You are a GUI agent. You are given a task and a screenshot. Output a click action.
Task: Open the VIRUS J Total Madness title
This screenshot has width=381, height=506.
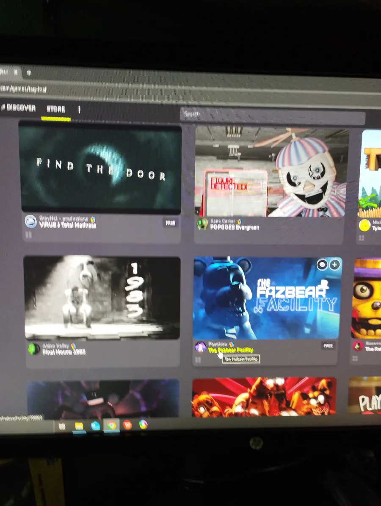[x=68, y=225]
